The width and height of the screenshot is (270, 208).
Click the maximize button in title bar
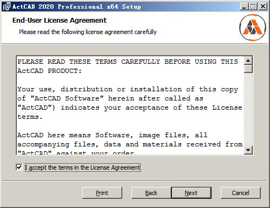click(x=253, y=6)
